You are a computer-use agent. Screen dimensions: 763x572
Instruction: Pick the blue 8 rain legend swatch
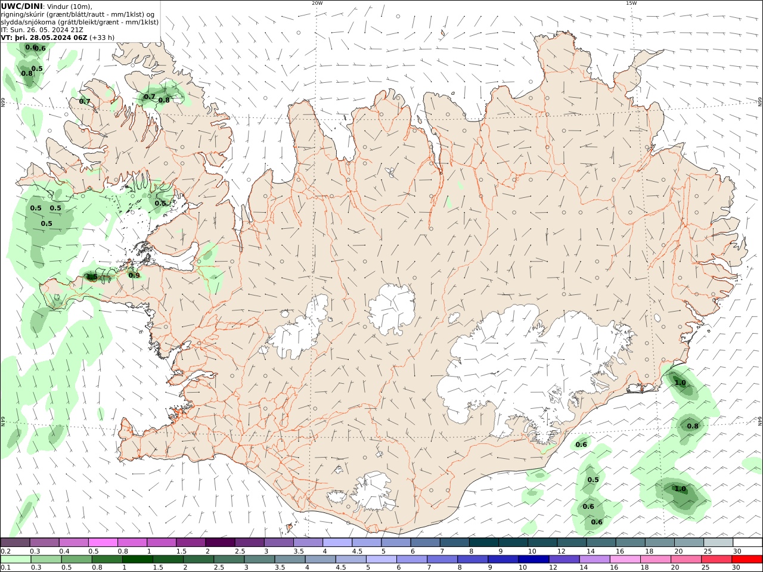[x=473, y=559]
